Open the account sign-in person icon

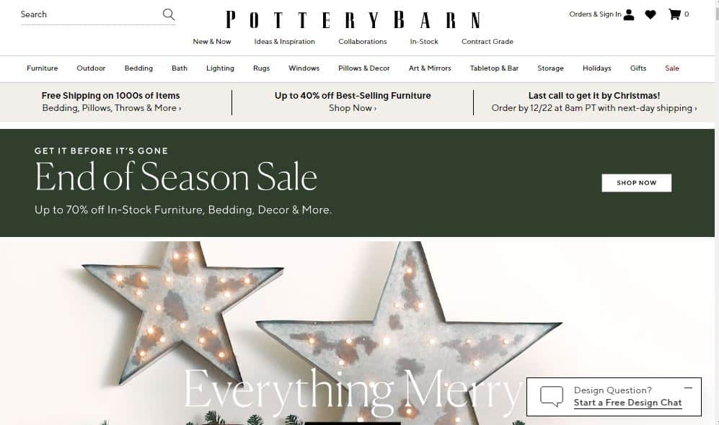[629, 14]
